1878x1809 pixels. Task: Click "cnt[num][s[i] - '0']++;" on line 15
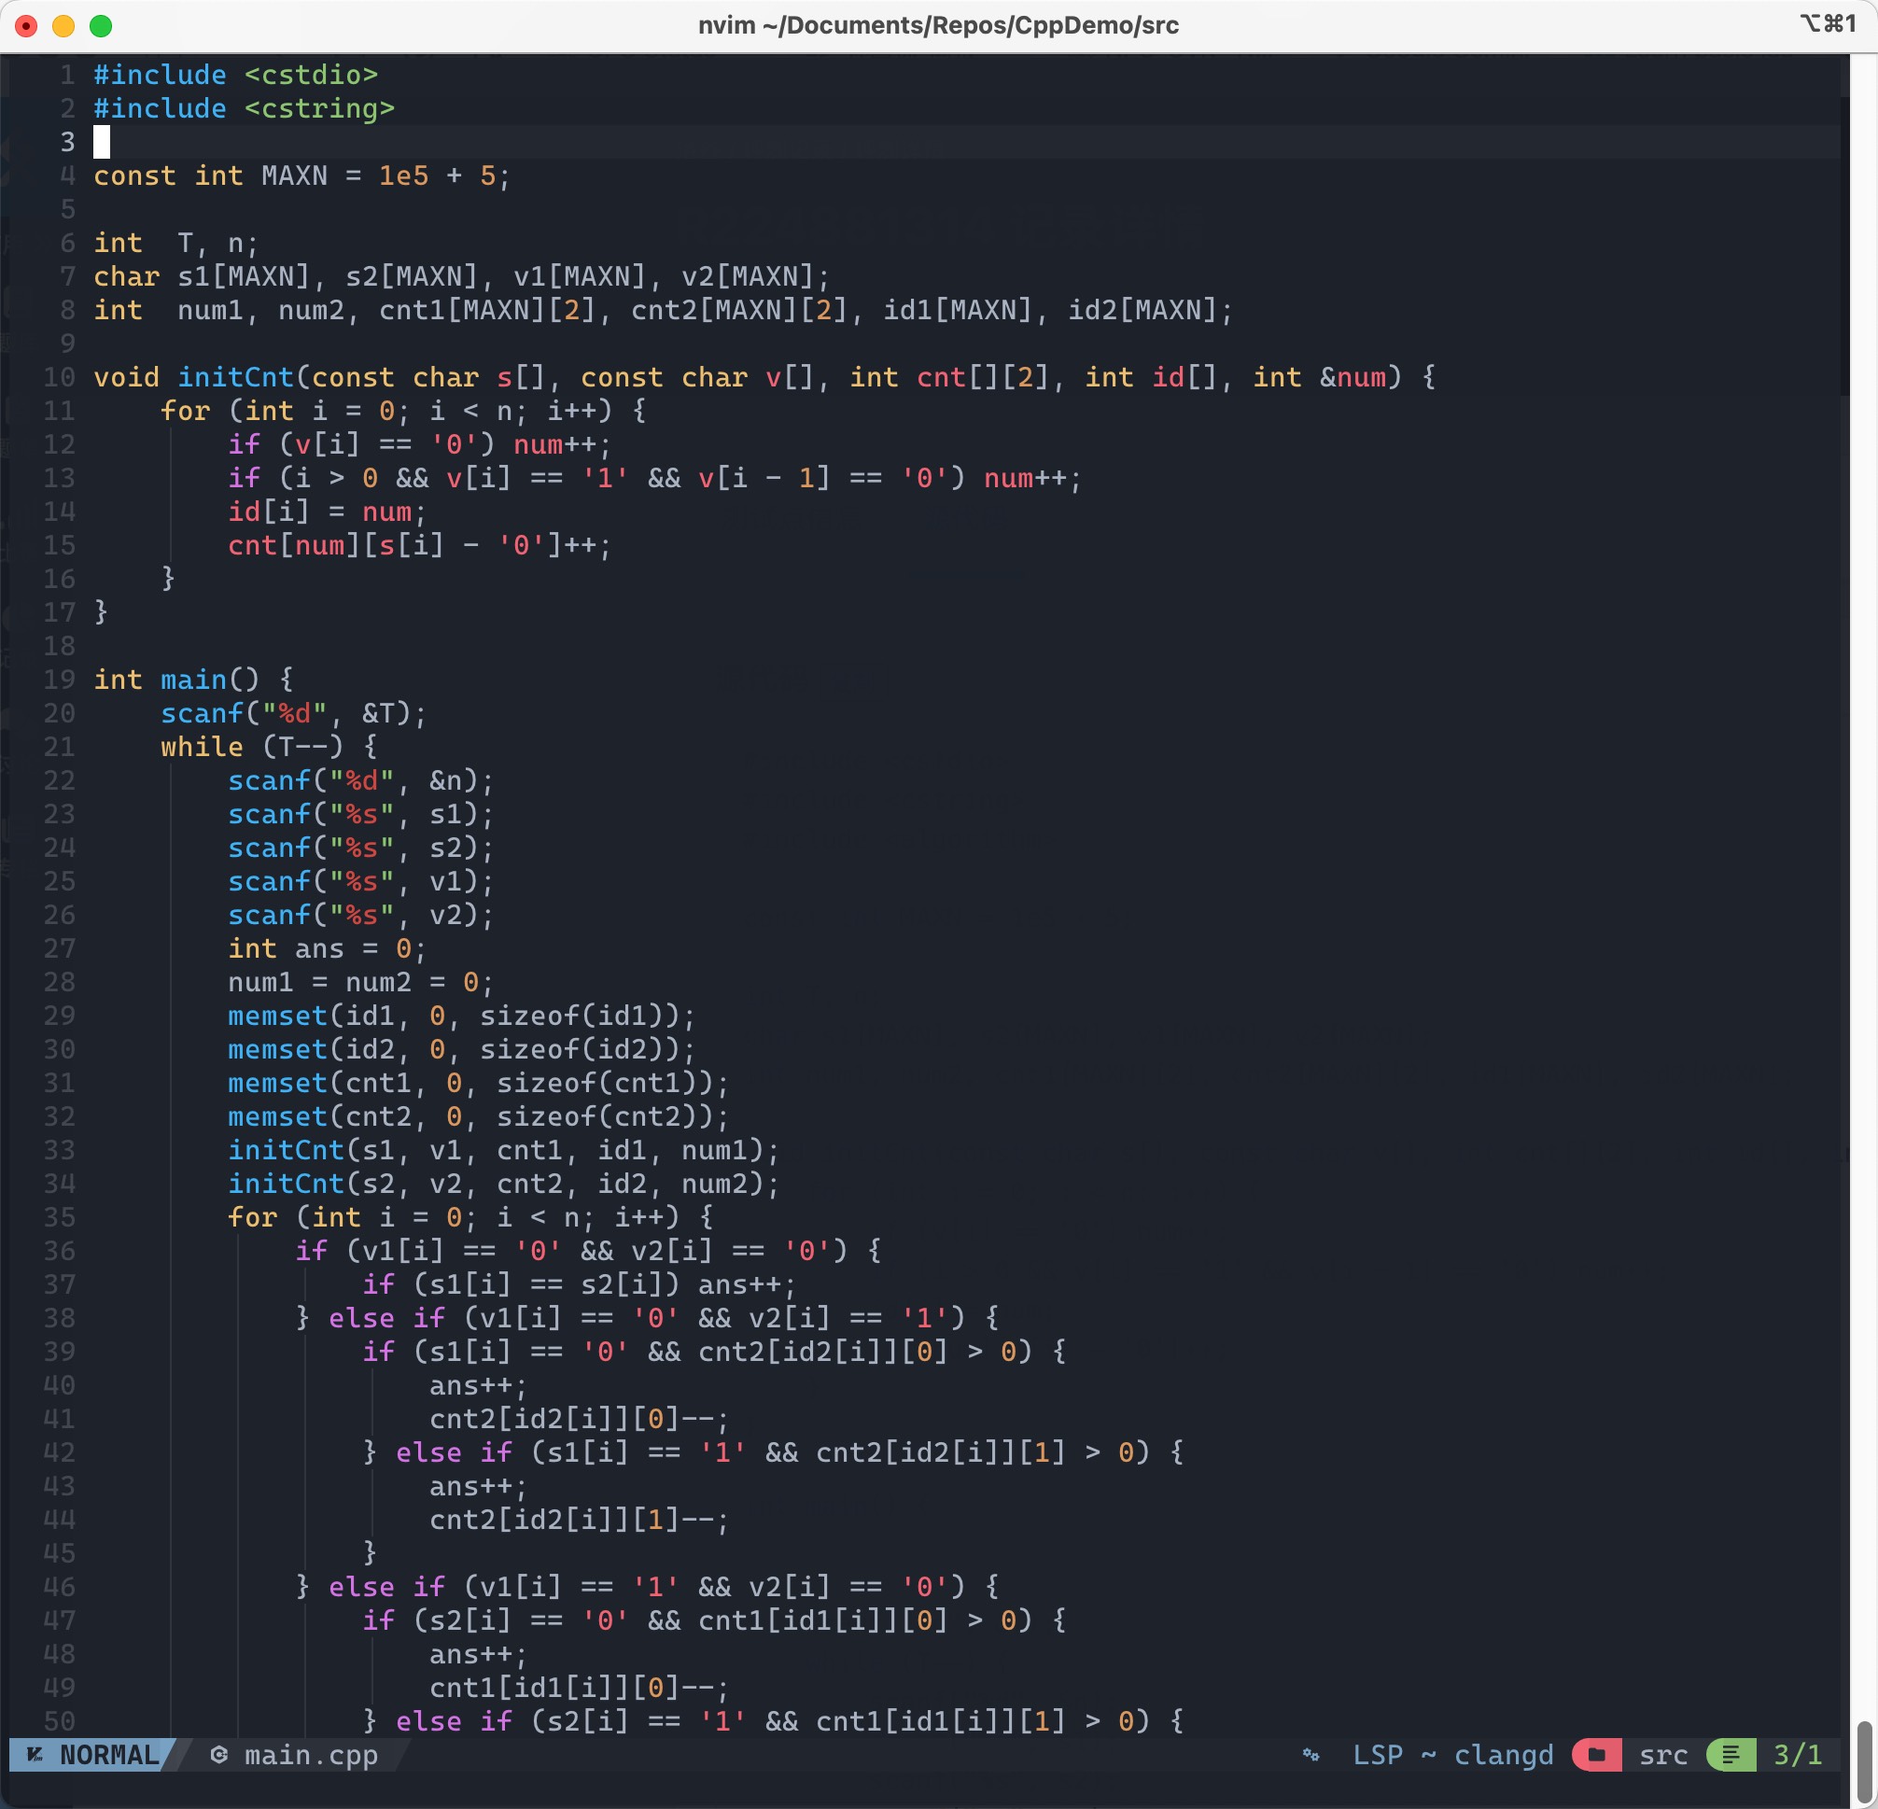pyautogui.click(x=420, y=545)
